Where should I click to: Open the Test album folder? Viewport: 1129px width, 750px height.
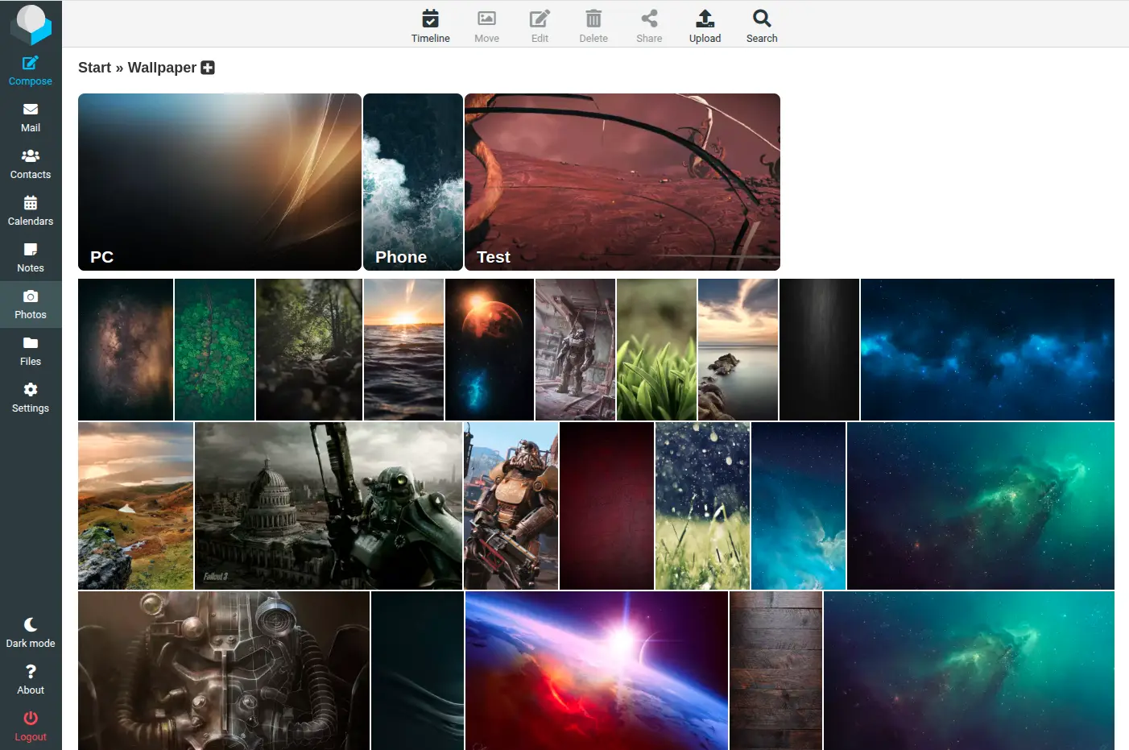point(622,182)
